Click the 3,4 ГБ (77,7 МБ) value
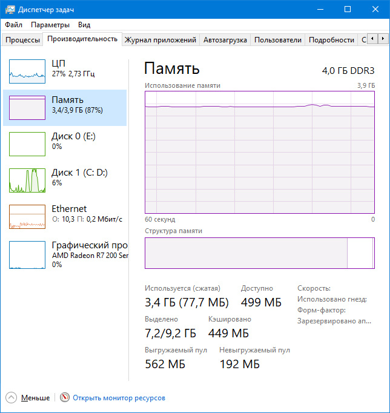Image resolution: width=390 pixels, height=413 pixels. (x=187, y=302)
